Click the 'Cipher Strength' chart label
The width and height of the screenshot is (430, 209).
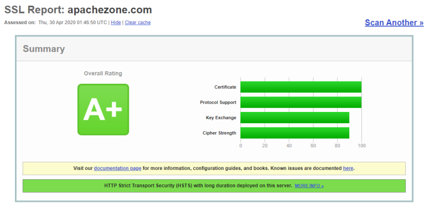219,133
